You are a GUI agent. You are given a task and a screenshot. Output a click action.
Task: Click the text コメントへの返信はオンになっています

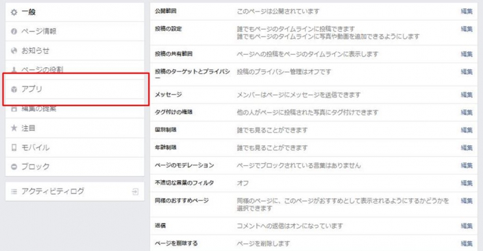click(290, 226)
